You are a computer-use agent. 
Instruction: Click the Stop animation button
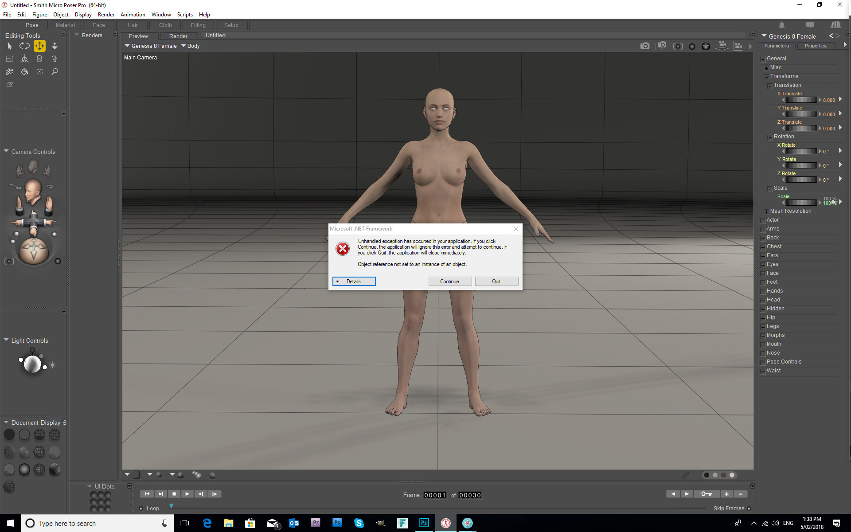pyautogui.click(x=174, y=494)
